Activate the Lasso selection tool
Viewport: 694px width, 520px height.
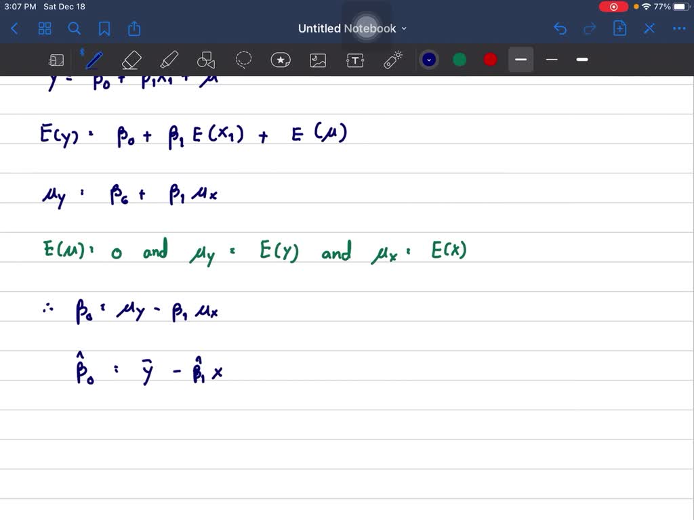click(x=243, y=60)
